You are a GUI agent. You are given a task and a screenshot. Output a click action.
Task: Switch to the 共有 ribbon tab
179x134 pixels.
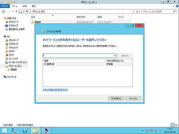tap(24, 6)
